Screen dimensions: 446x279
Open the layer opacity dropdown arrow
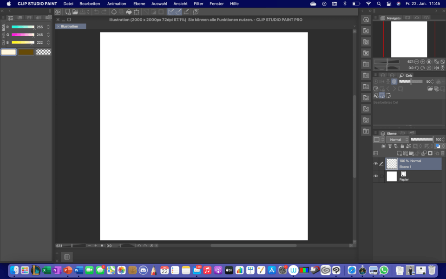(443, 139)
